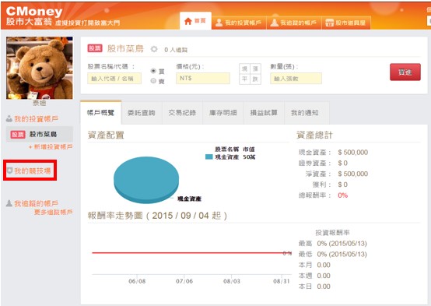Click the 現金資產 value $ 500,000
Image resolution: width=431 pixels, height=306 pixels.
[353, 152]
